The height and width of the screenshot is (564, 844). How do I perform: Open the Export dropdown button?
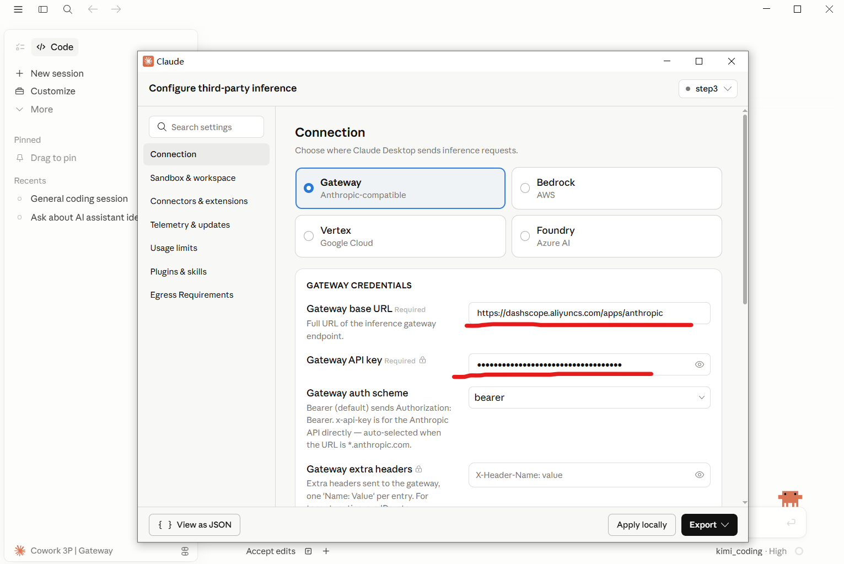(709, 525)
